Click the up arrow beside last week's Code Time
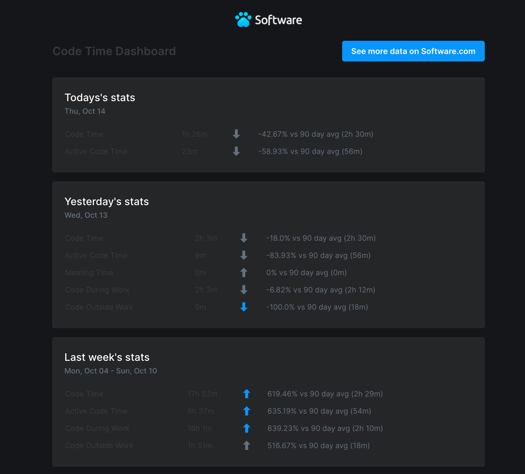 pos(247,394)
